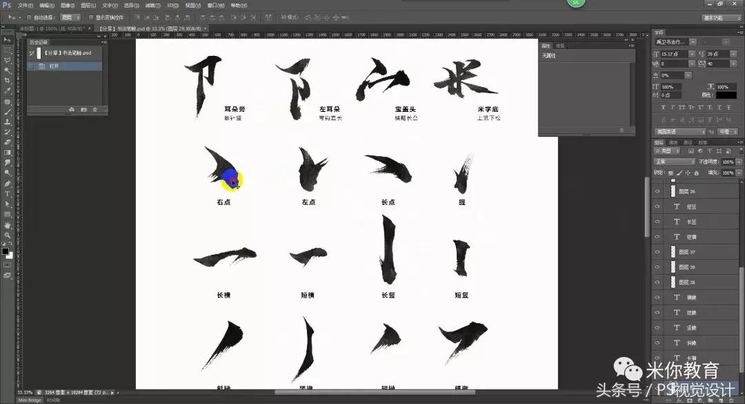
Task: Switch to the 书法笔触.psd document tab
Action: pos(150,29)
